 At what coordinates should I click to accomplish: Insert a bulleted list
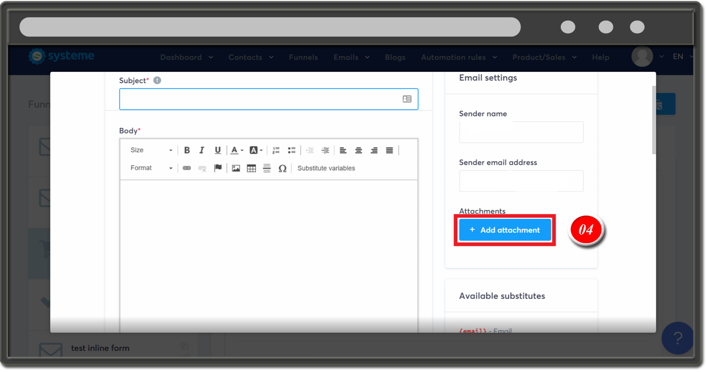pos(292,150)
